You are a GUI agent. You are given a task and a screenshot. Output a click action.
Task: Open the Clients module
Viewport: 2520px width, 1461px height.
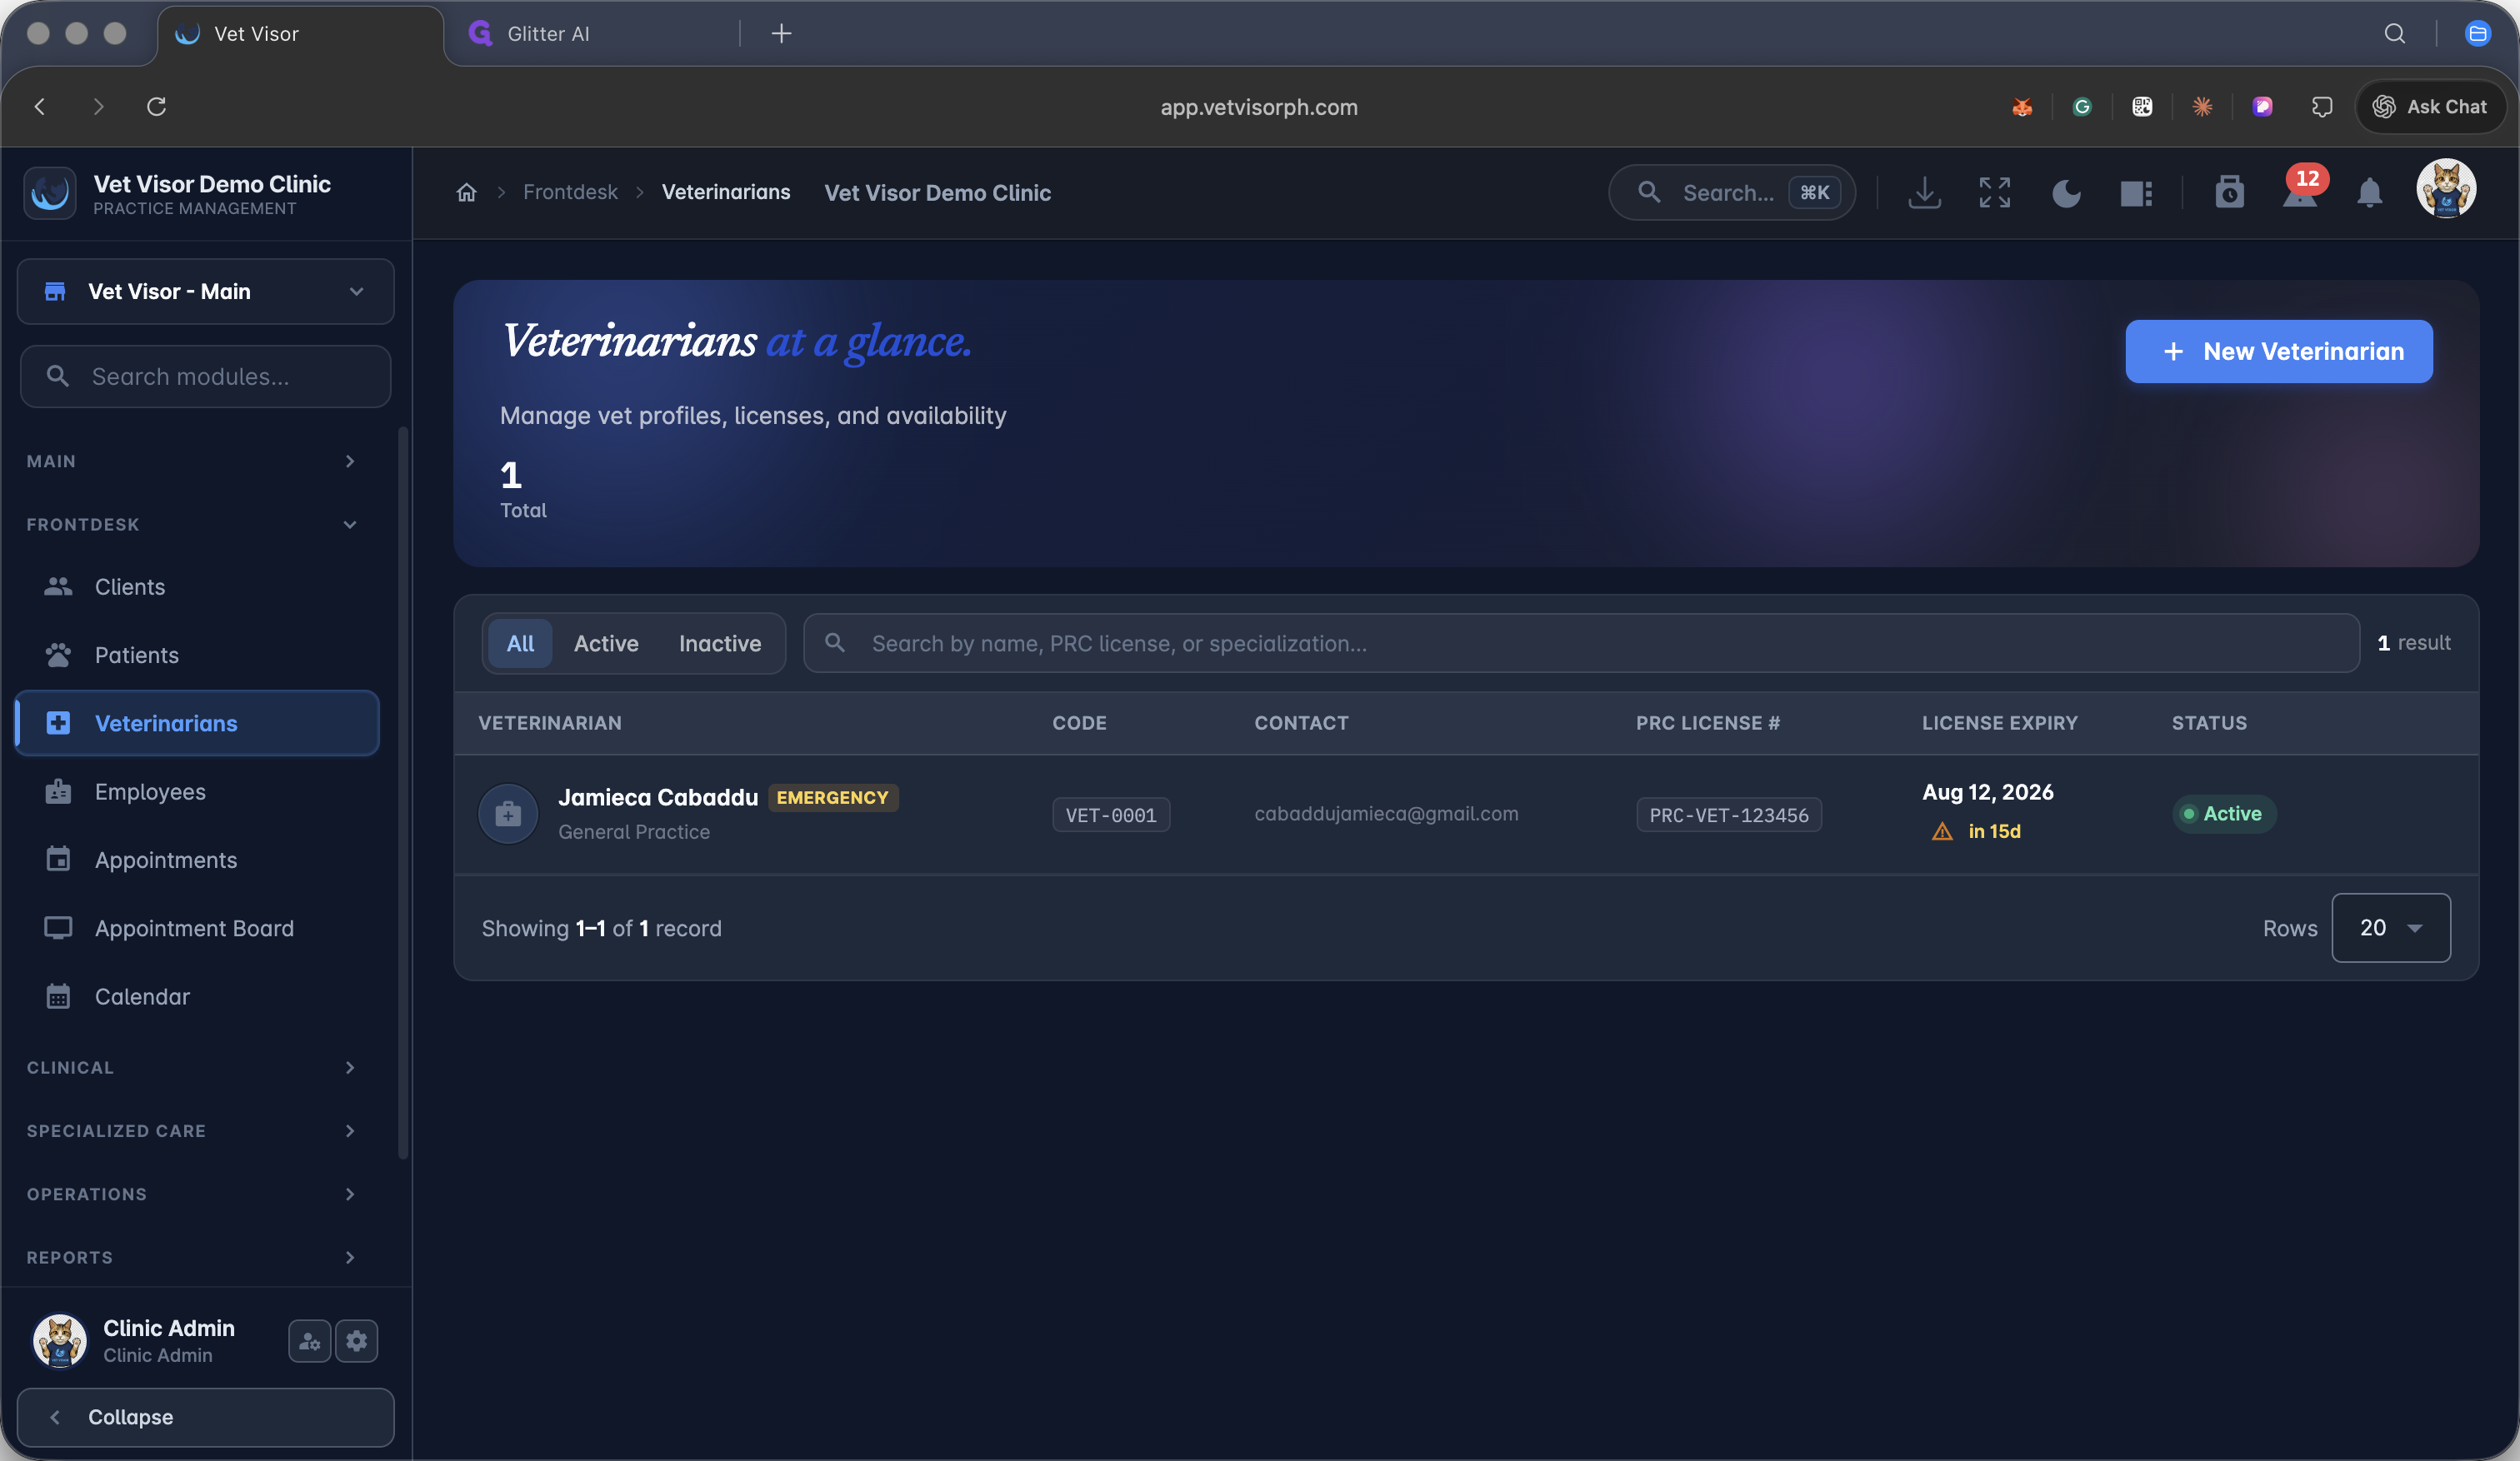197,586
